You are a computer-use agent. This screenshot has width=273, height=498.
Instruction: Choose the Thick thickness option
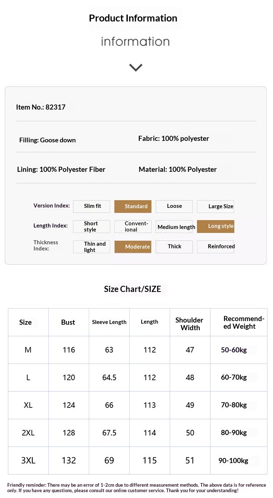174,246
